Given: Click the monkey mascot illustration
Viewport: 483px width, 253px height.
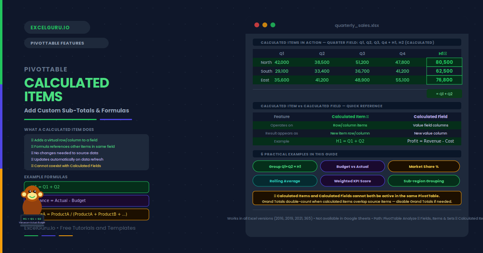Looking at the screenshot, I should (x=32, y=206).
